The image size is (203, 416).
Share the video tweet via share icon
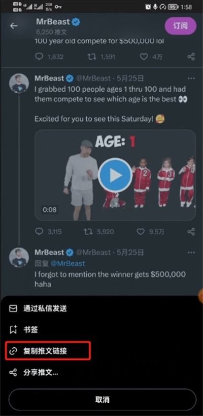click(191, 231)
